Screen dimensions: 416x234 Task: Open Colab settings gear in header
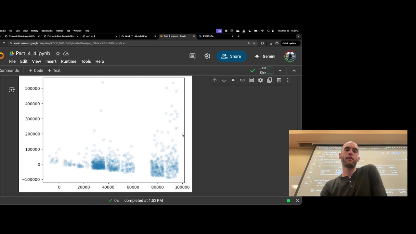(x=207, y=56)
